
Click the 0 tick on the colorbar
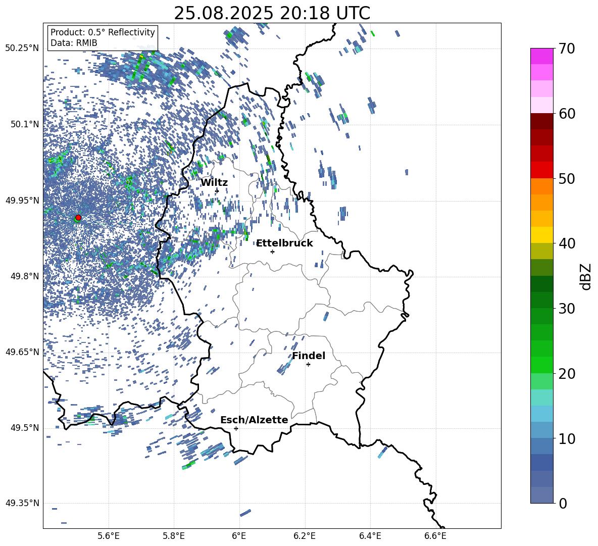click(x=563, y=503)
